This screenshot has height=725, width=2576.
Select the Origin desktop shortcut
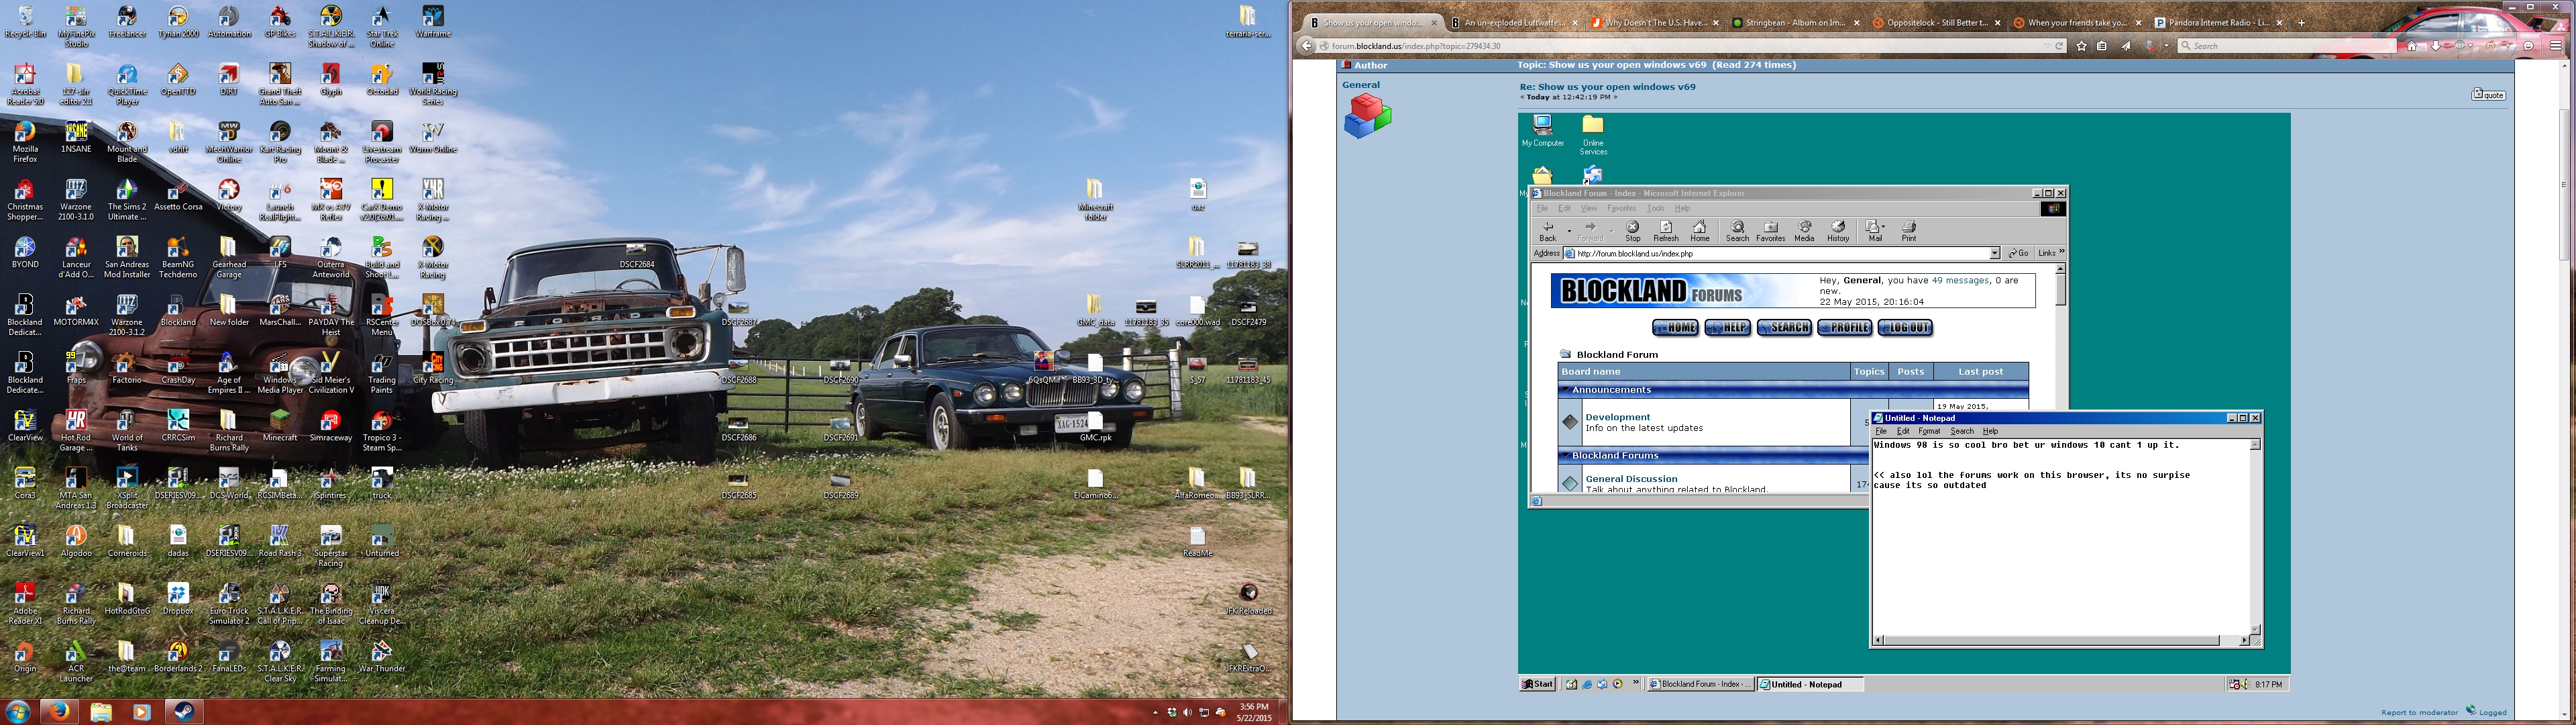click(25, 656)
